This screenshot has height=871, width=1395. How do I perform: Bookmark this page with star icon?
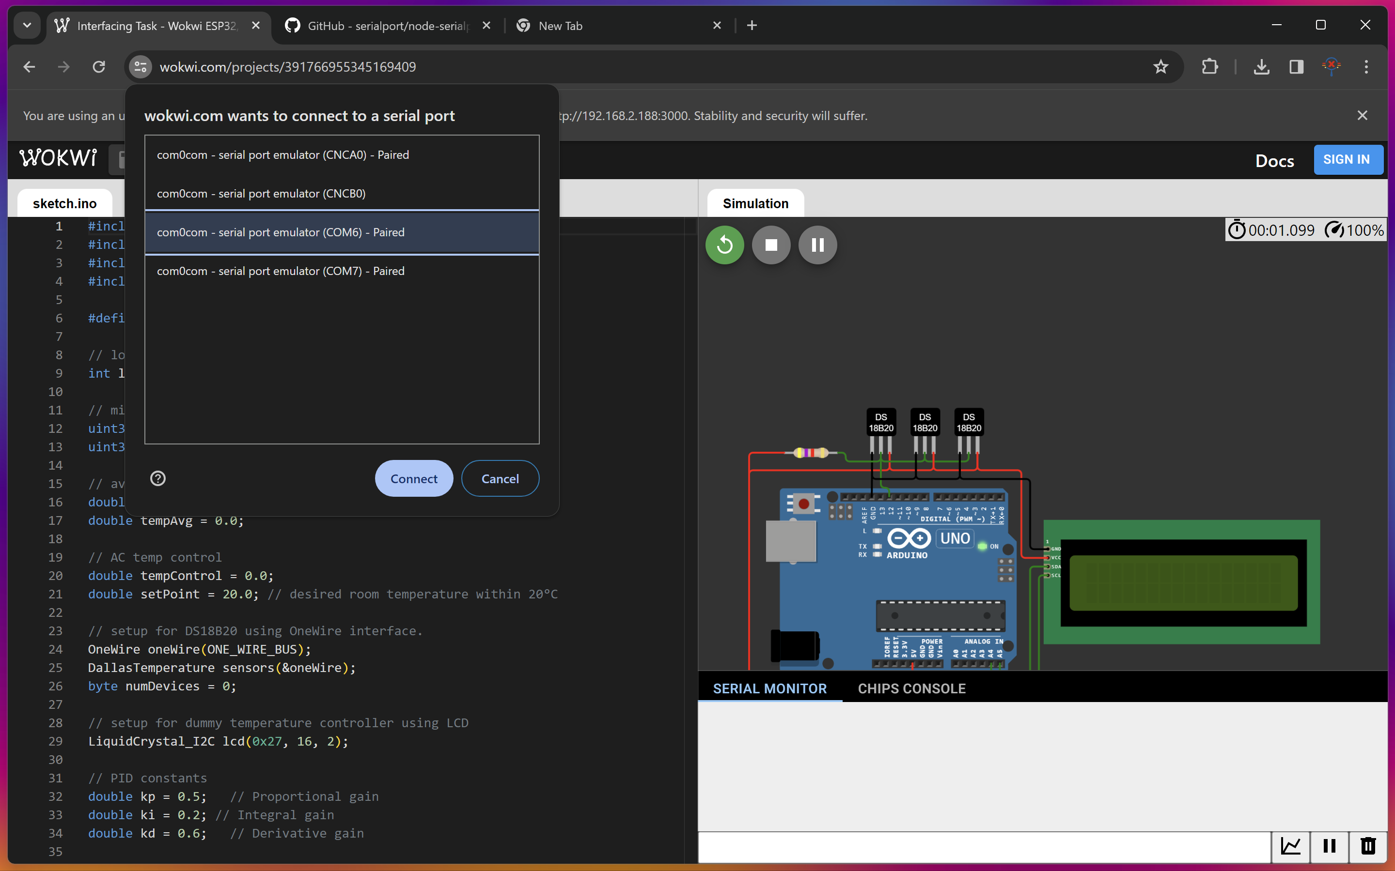pyautogui.click(x=1160, y=67)
